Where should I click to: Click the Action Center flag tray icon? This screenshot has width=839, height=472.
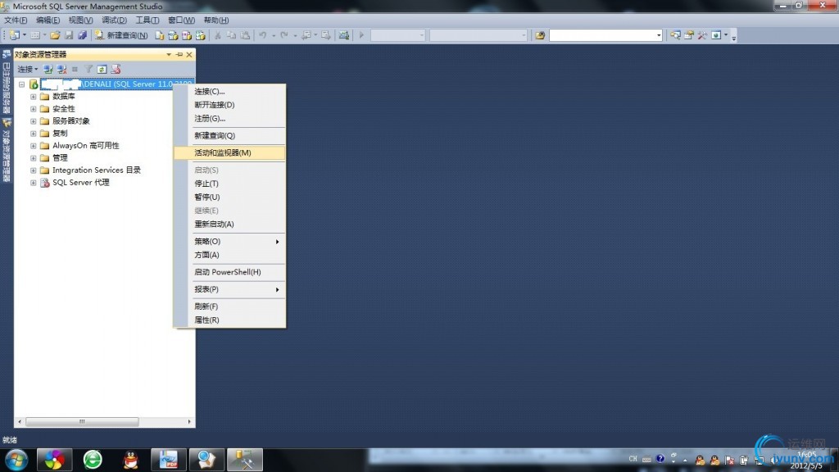[729, 460]
